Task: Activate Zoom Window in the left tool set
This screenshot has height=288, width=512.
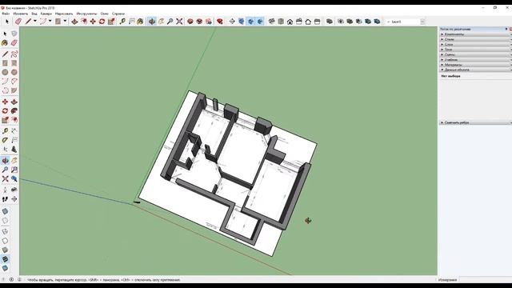Action: pyautogui.click(x=14, y=170)
